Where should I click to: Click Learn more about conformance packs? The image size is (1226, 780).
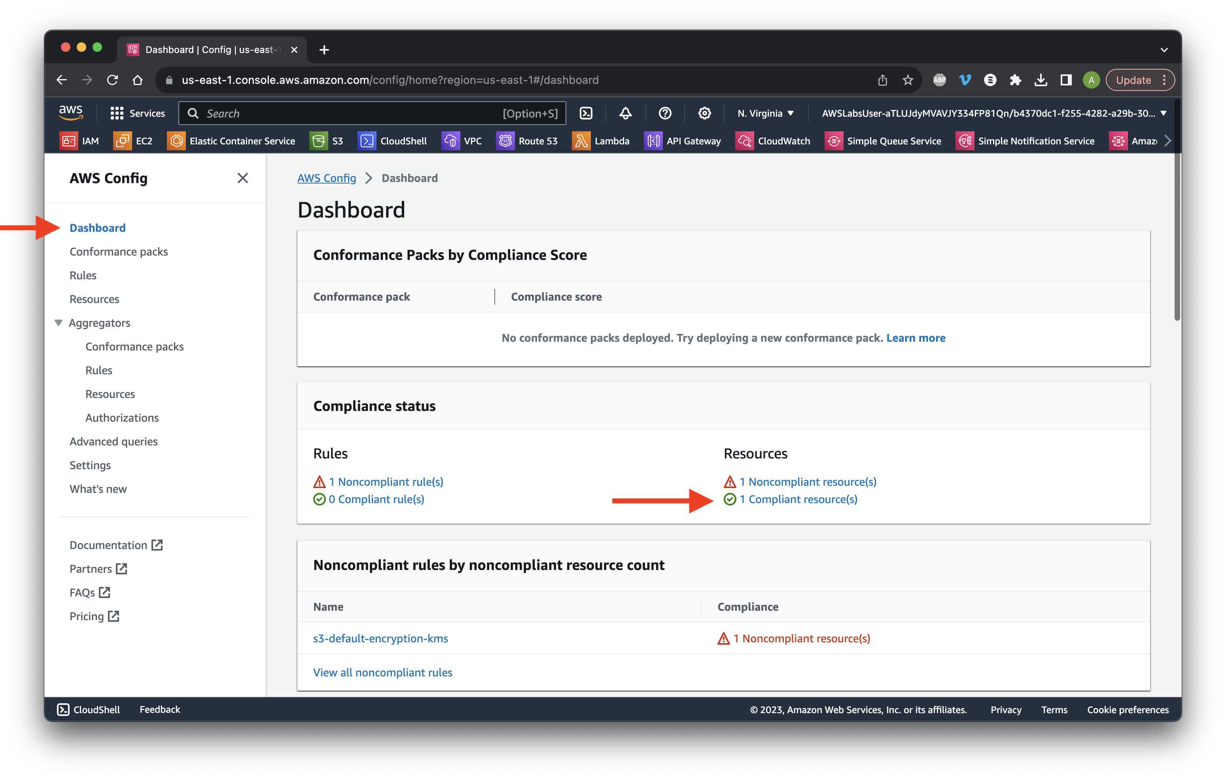(916, 337)
